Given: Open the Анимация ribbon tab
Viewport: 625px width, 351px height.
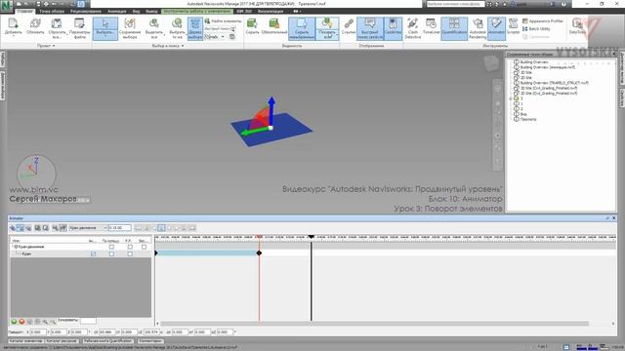Looking at the screenshot, I should [117, 11].
